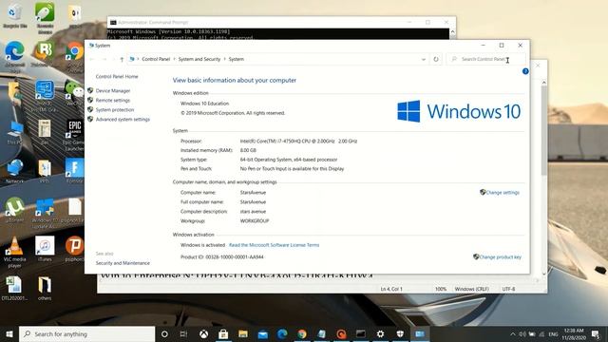Open VLC media player desktop icon
608x342 pixels.
tap(15, 252)
